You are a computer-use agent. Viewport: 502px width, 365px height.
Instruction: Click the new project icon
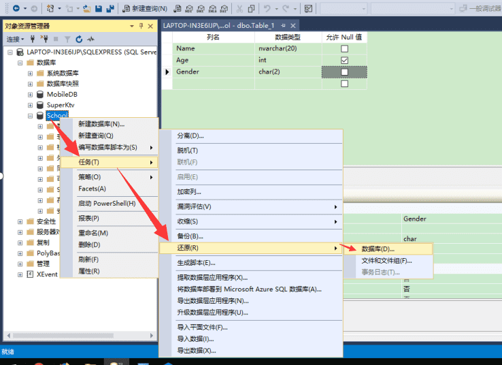(x=50, y=8)
